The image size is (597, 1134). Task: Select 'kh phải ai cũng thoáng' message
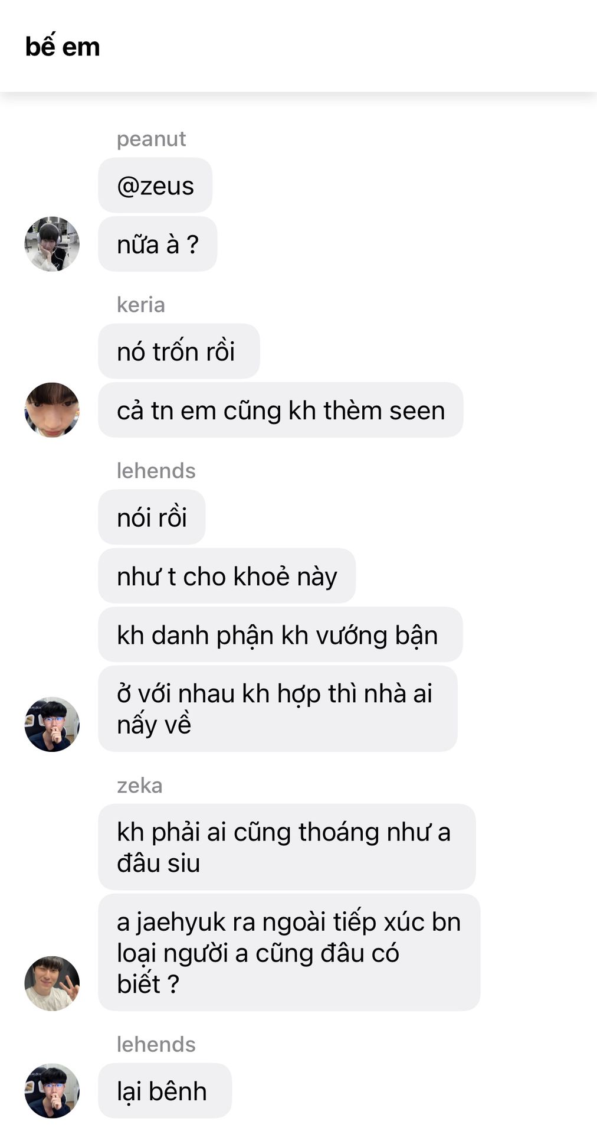(287, 847)
